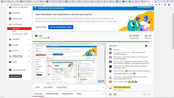Click Verene Kerst's chat username
The width and height of the screenshot is (174, 98).
click(x=118, y=77)
